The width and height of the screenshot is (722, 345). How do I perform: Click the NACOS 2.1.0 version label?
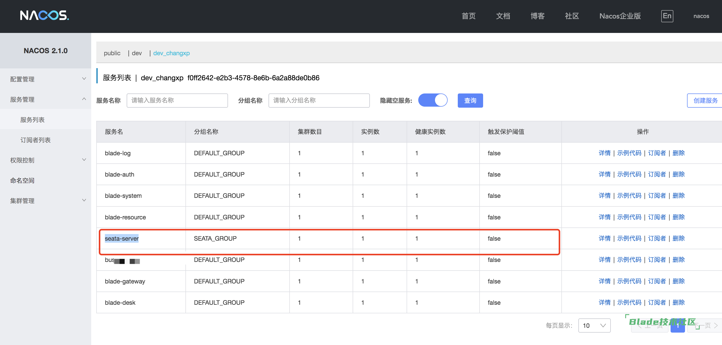coord(45,50)
